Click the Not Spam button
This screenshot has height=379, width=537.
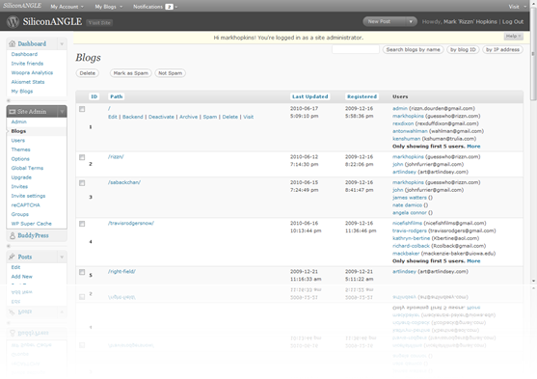click(171, 73)
